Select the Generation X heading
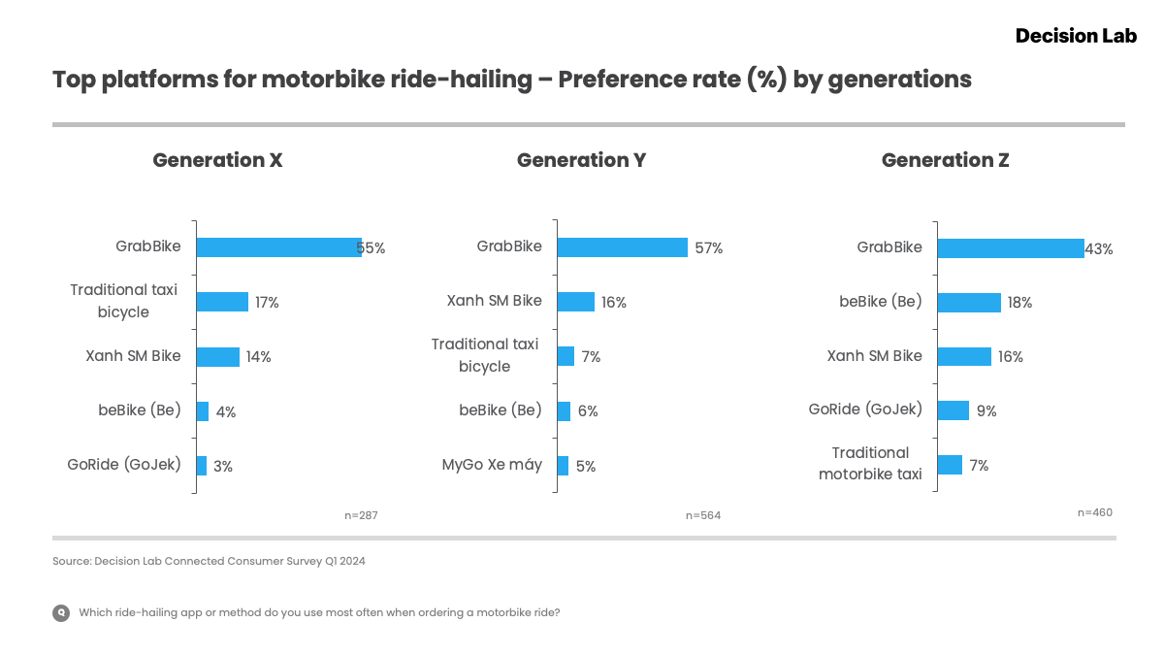The image size is (1164, 655). [x=217, y=160]
